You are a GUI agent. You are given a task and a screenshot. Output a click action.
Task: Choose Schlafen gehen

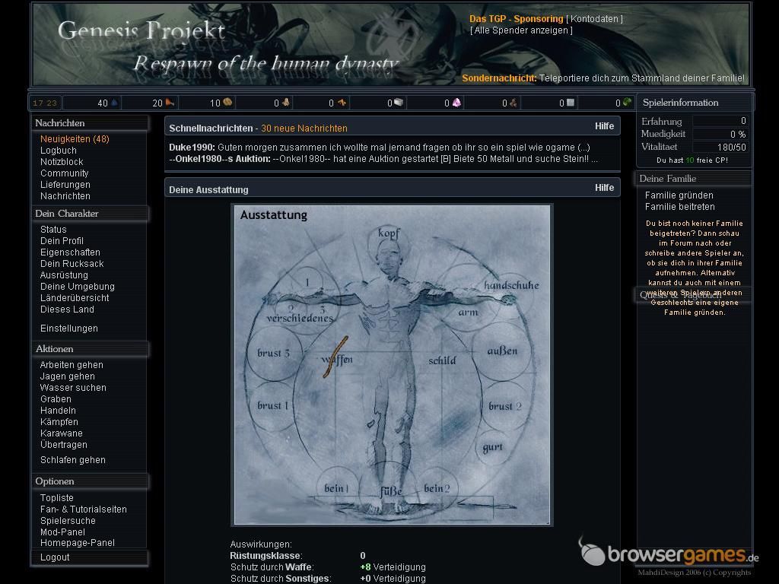point(73,460)
